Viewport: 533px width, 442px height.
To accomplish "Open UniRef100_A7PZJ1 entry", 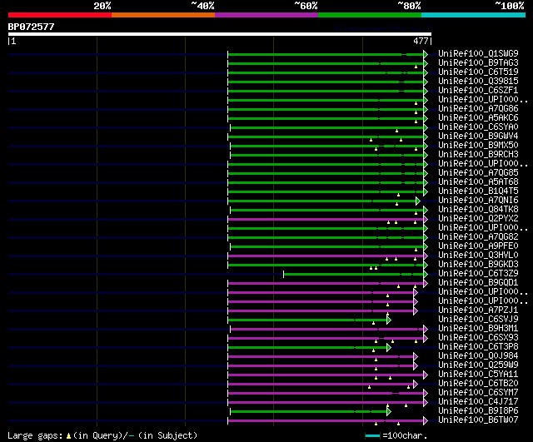I will pyautogui.click(x=478, y=310).
